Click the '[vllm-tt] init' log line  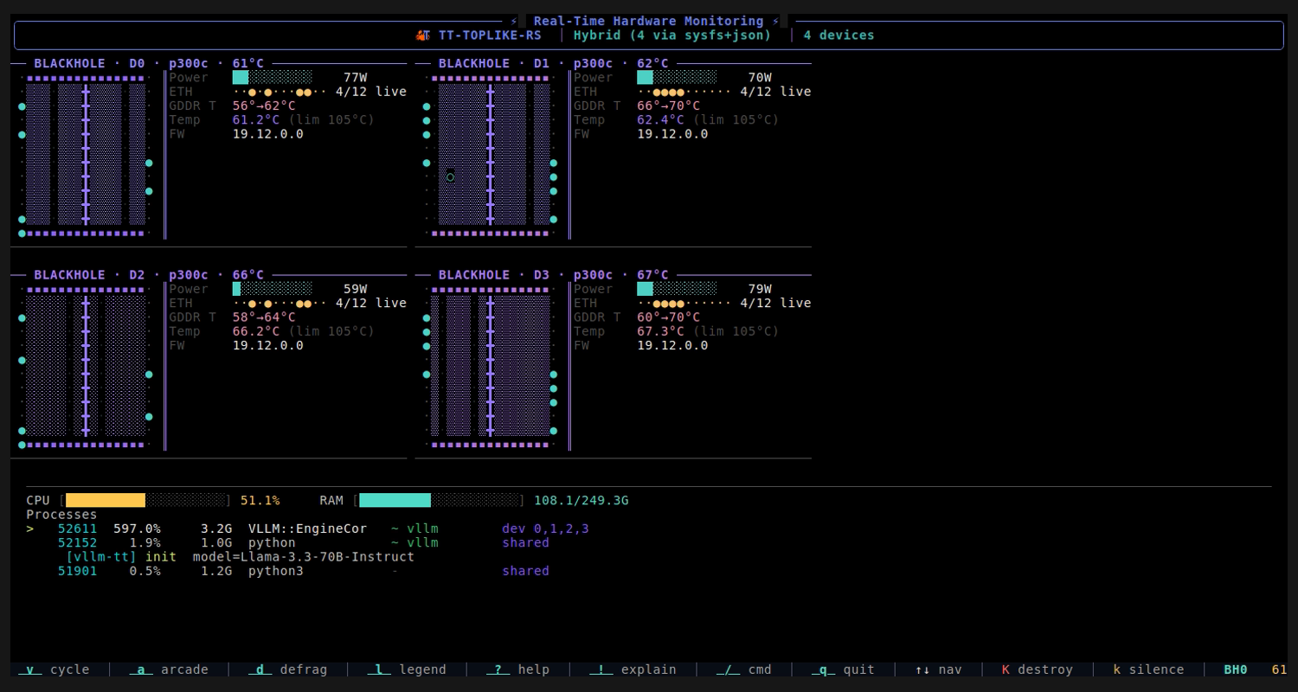tap(121, 557)
